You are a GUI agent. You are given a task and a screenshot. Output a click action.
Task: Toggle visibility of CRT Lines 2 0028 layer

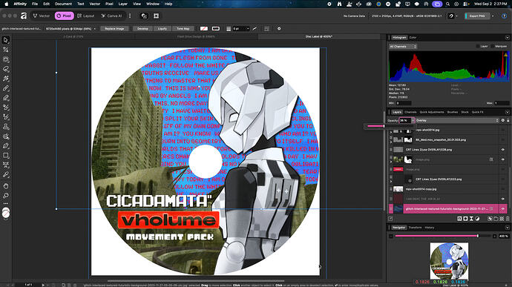click(503, 150)
